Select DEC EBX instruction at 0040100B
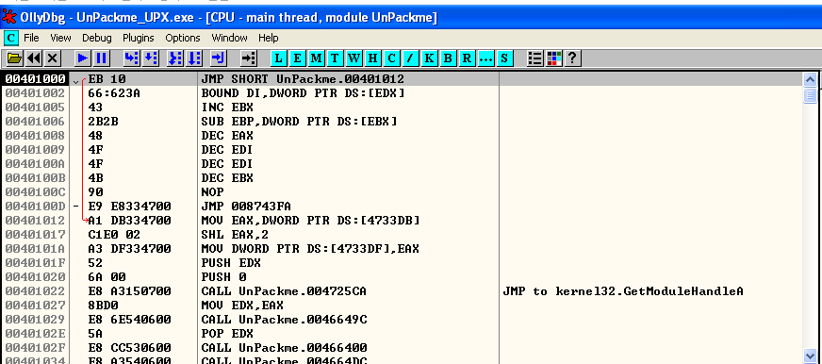Screen dimensions: 822x364 (x=227, y=178)
